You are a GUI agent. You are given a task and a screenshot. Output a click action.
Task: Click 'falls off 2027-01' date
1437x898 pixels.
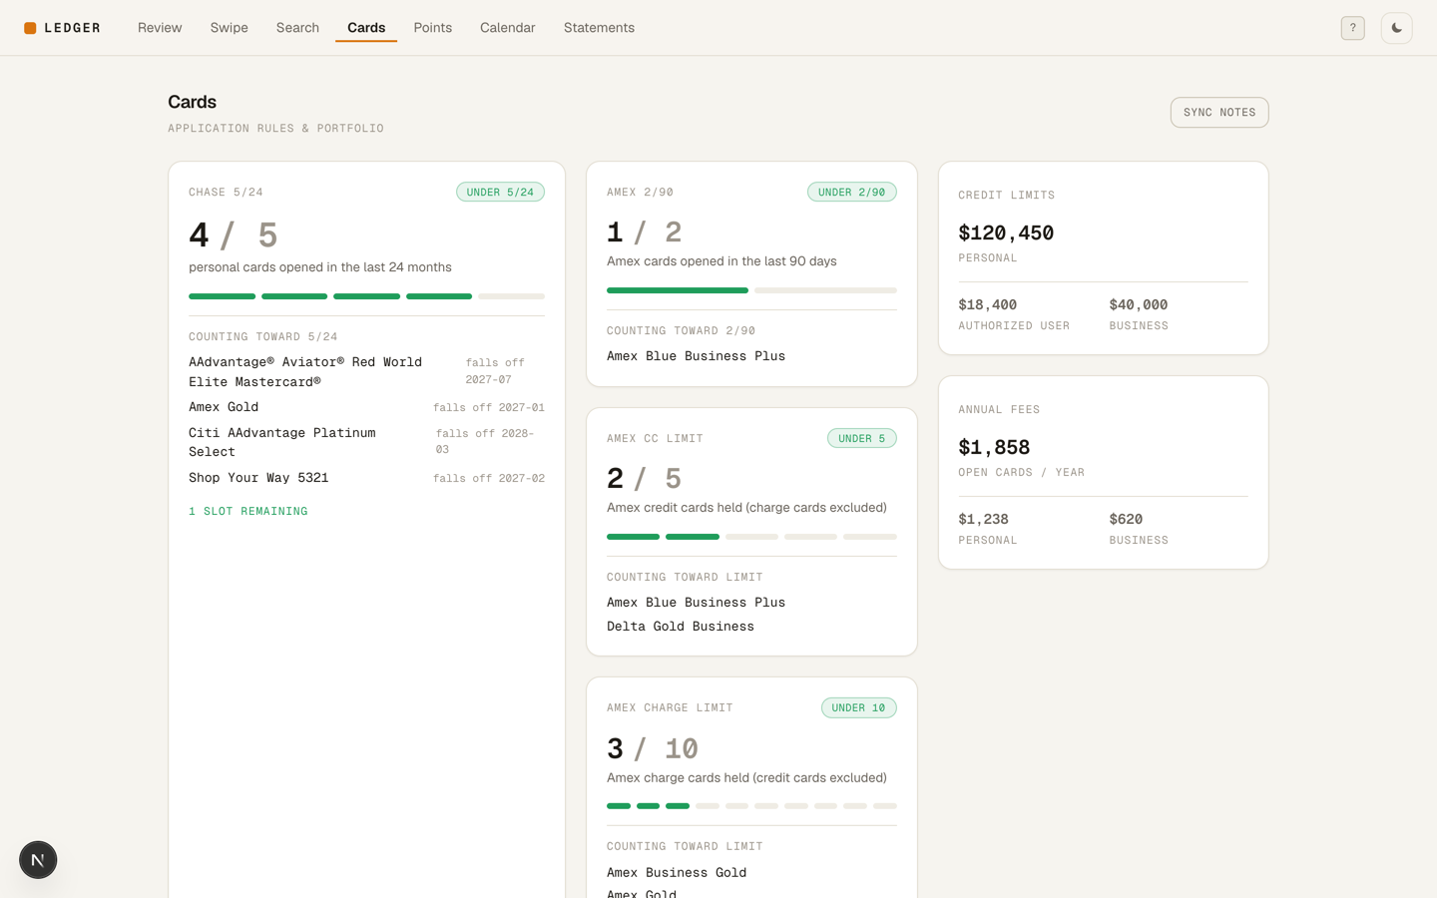click(x=488, y=407)
